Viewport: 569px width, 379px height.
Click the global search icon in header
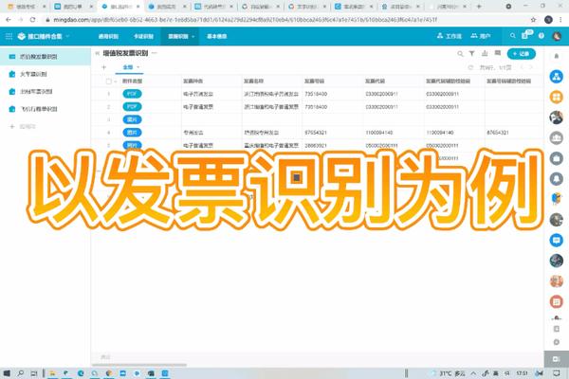coord(512,36)
